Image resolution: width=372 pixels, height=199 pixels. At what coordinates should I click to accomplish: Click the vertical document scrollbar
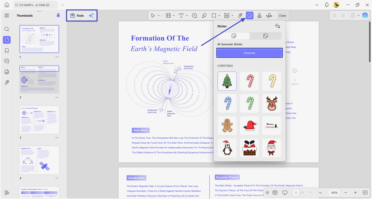click(x=369, y=42)
